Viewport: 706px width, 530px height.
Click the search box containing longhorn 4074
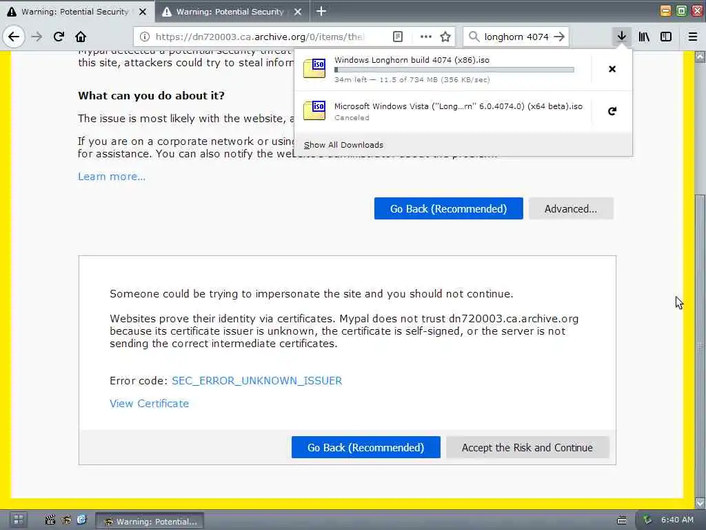coord(516,37)
